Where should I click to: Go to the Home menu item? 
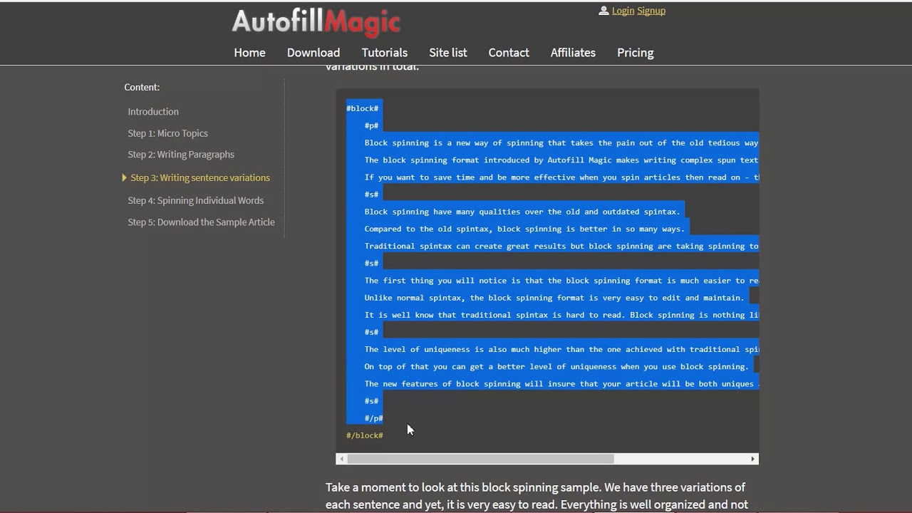point(249,53)
